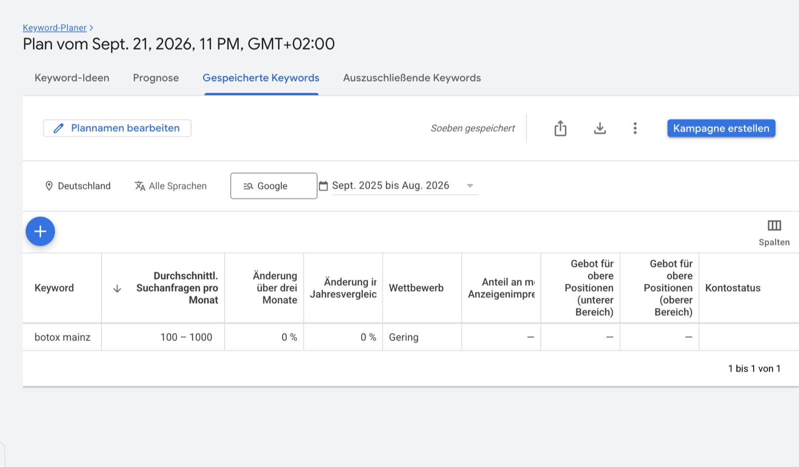
Task: Switch to the Keyword-Ideen tab
Action: pyautogui.click(x=72, y=78)
